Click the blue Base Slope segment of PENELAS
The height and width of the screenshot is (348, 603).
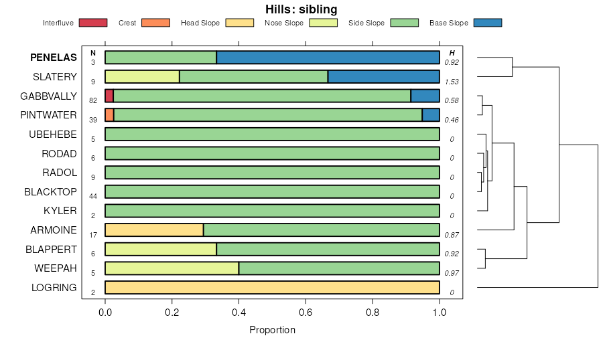pos(328,58)
